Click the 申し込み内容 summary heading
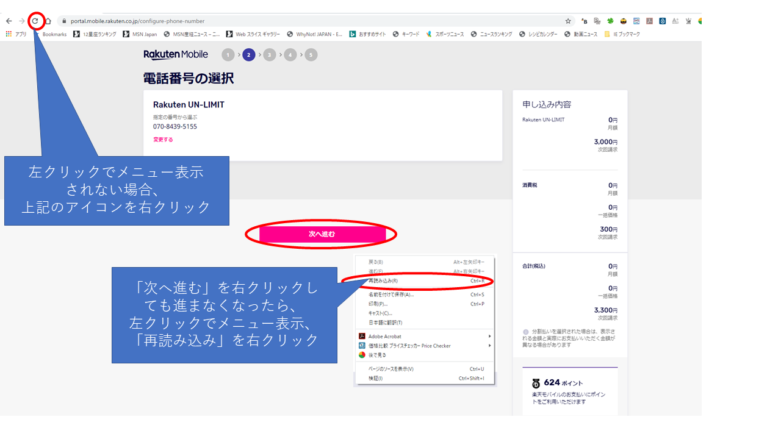Screen dimensions: 781x439 [547, 105]
